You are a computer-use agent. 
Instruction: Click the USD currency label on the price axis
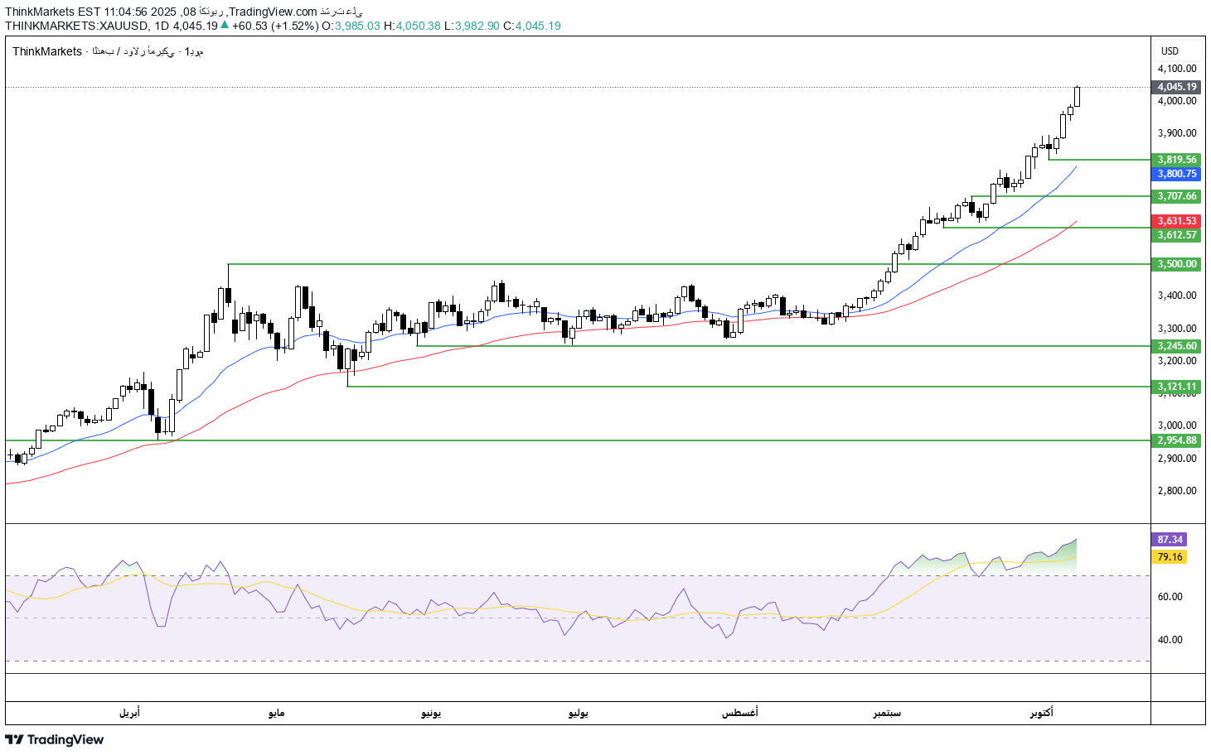(x=1170, y=49)
